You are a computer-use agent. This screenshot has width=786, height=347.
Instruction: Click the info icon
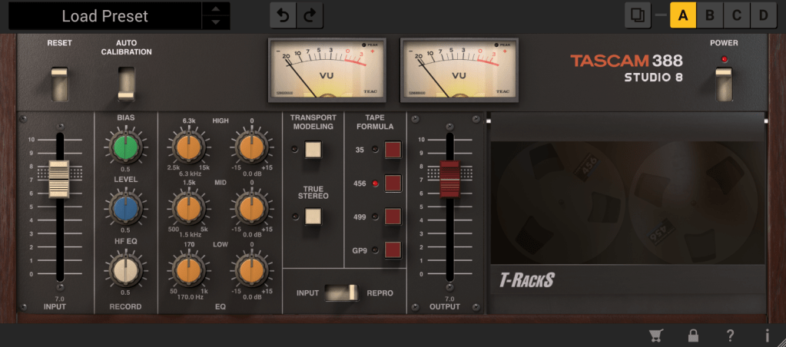coord(767,335)
